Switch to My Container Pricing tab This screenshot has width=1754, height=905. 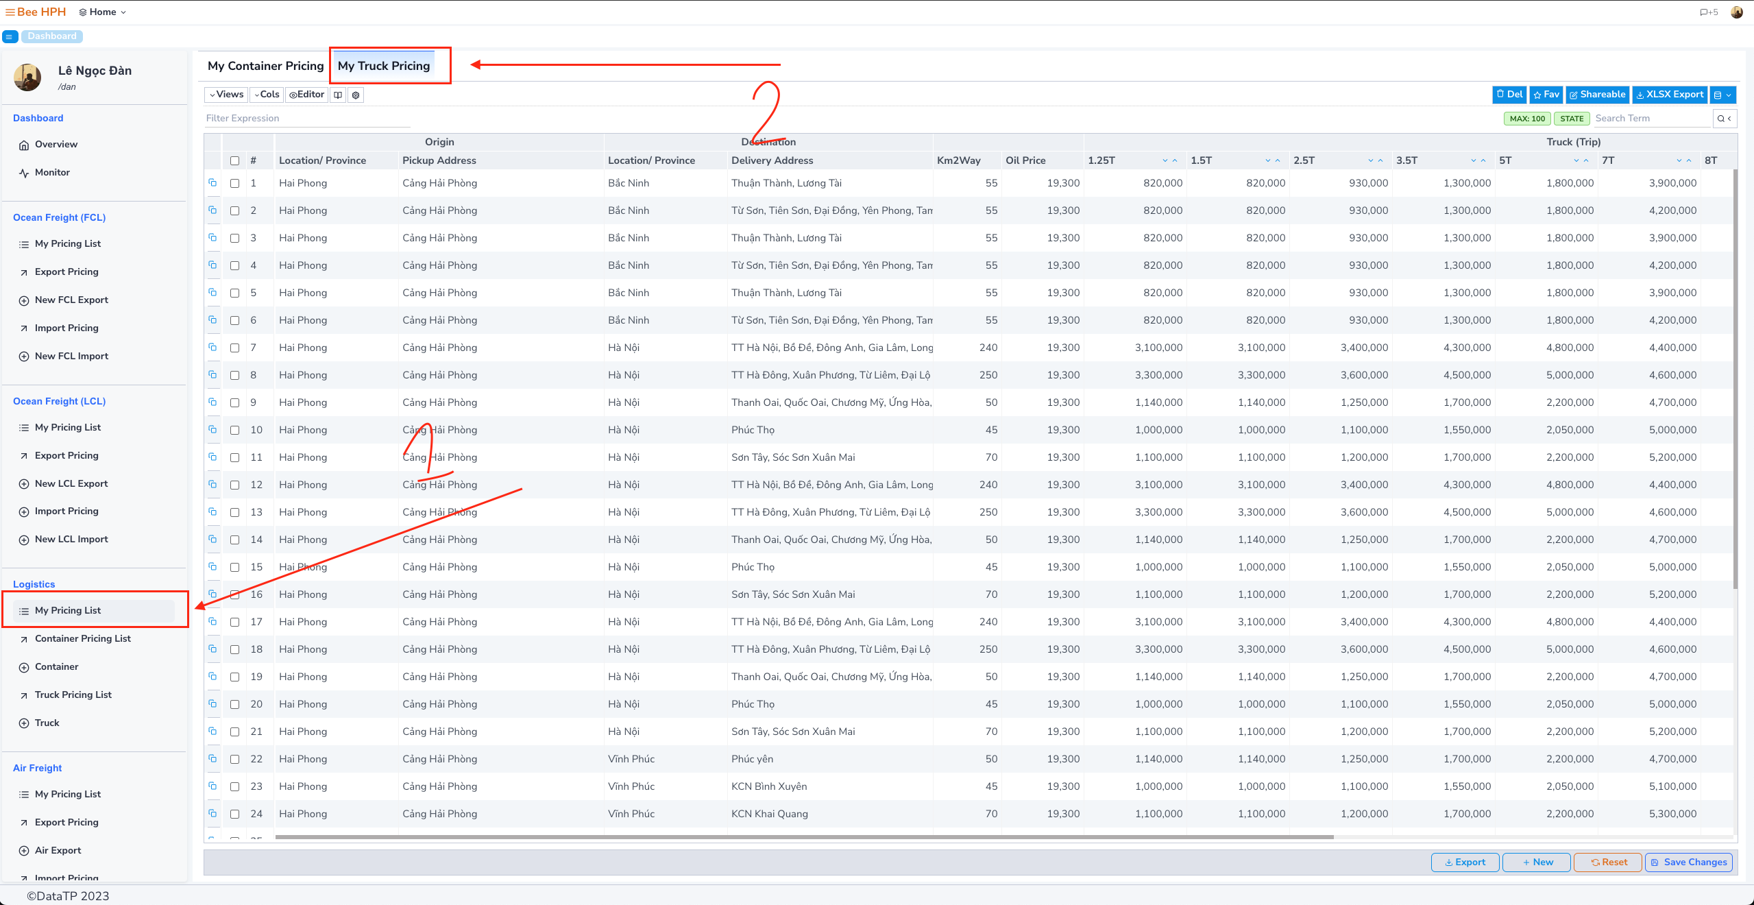265,66
